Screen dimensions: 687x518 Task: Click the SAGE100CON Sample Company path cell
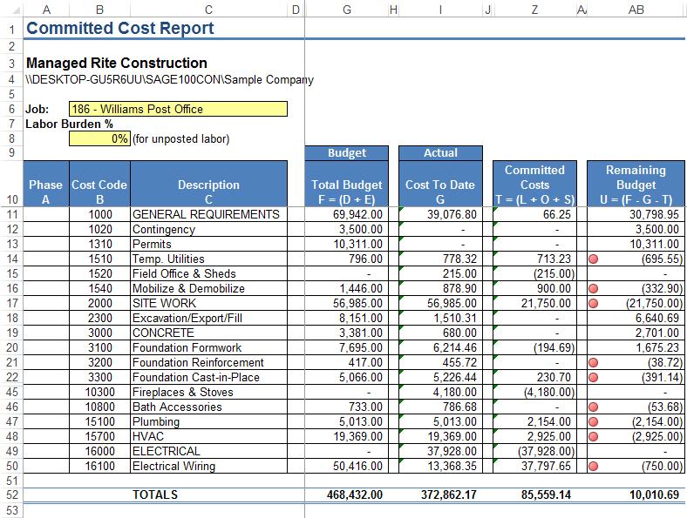pyautogui.click(x=169, y=79)
